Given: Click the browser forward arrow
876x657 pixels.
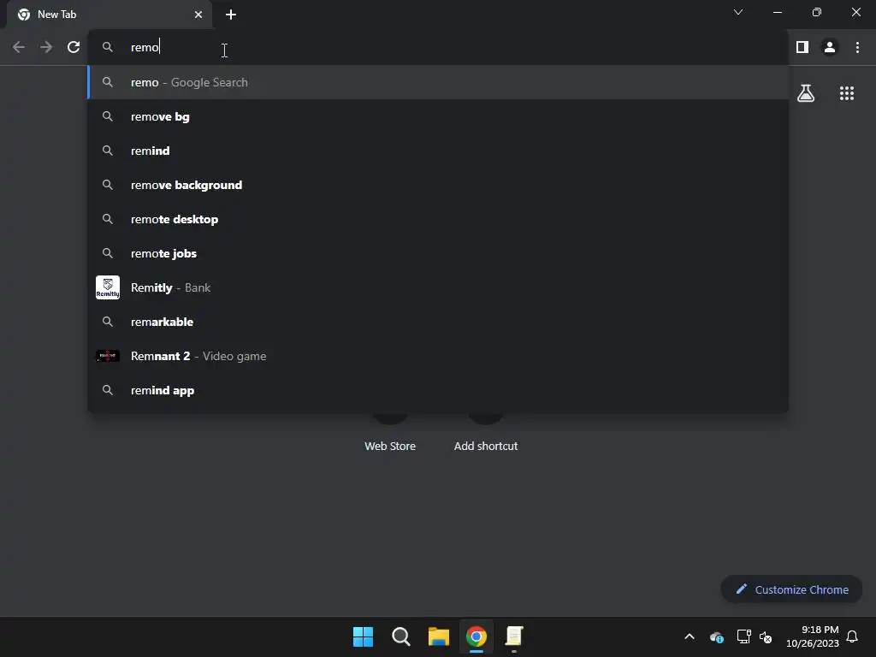Looking at the screenshot, I should click(46, 48).
